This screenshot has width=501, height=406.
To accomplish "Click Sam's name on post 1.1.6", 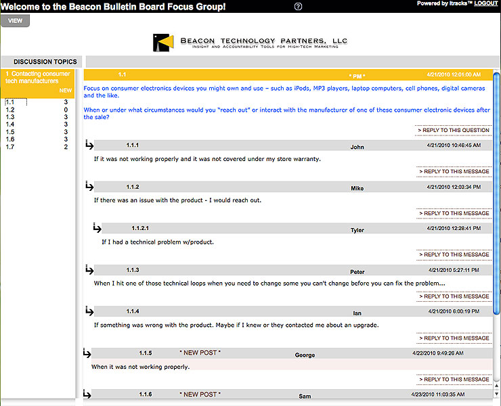I will pos(305,397).
